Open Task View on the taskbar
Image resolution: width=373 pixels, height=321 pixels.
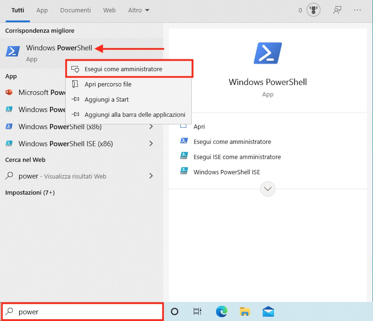(197, 312)
